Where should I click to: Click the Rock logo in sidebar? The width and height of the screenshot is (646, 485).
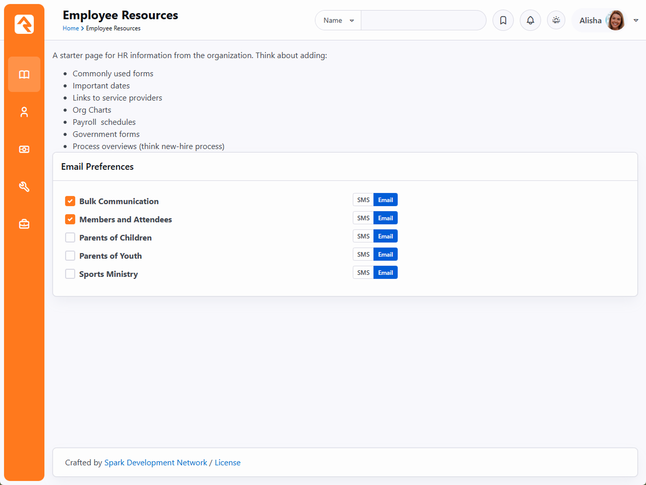(24, 24)
